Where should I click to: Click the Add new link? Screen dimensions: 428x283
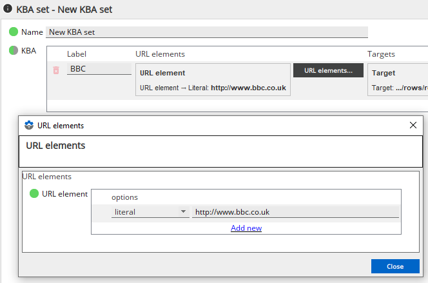[246, 228]
